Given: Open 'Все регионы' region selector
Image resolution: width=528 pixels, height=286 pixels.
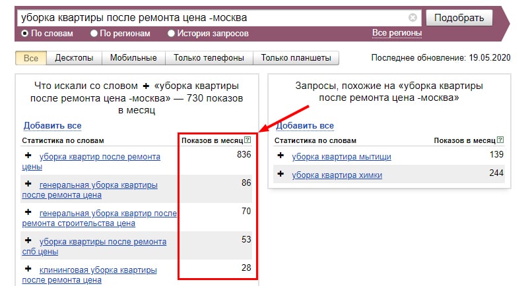Looking at the screenshot, I should tap(397, 33).
